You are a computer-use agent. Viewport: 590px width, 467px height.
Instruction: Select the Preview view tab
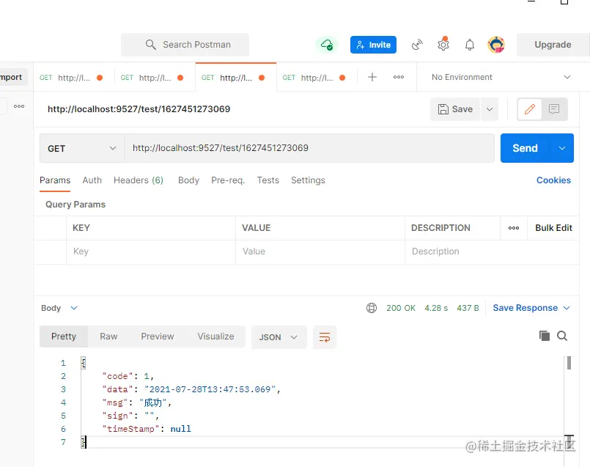coord(158,337)
